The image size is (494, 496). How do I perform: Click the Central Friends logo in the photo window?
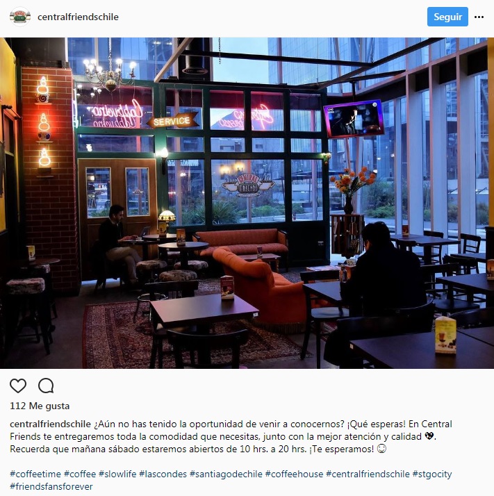coord(248,185)
